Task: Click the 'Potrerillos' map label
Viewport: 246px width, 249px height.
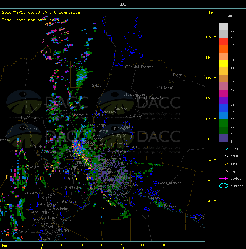Action: click(49, 163)
